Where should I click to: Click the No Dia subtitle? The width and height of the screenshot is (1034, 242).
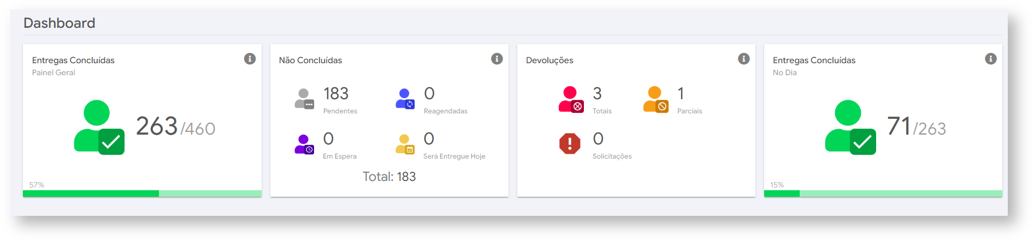click(785, 72)
